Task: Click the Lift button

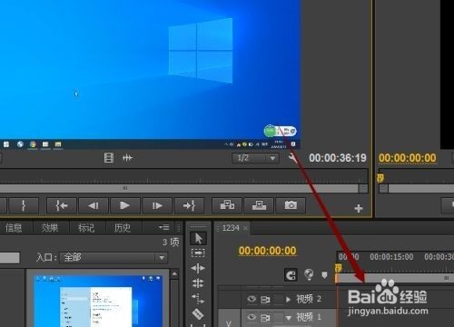Action: click(227, 206)
